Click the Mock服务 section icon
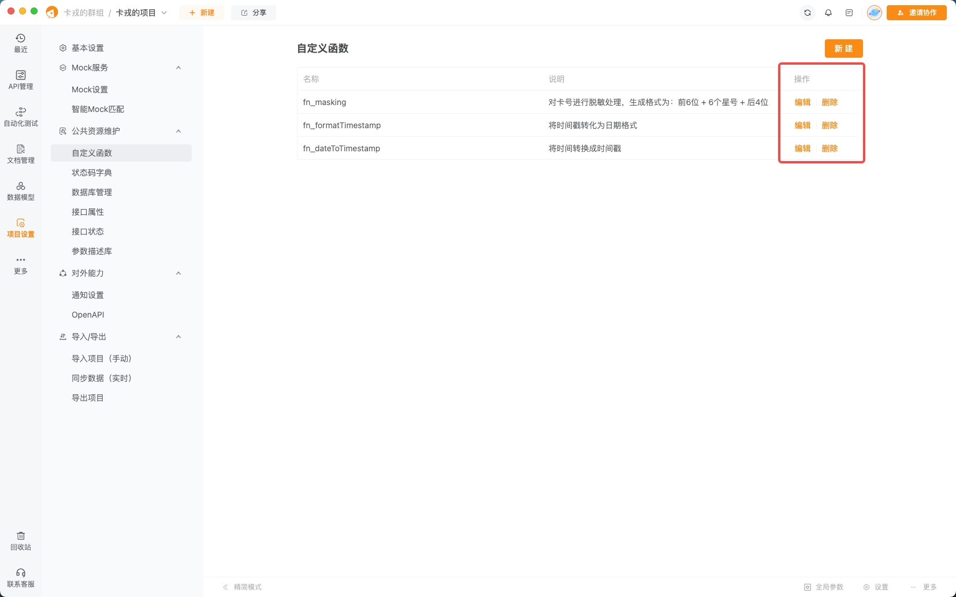 [63, 68]
